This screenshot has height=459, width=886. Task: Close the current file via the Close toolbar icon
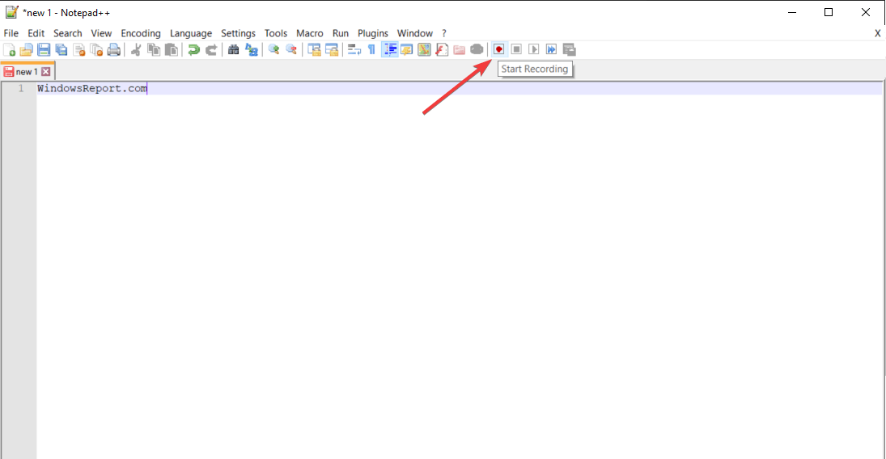coord(78,49)
